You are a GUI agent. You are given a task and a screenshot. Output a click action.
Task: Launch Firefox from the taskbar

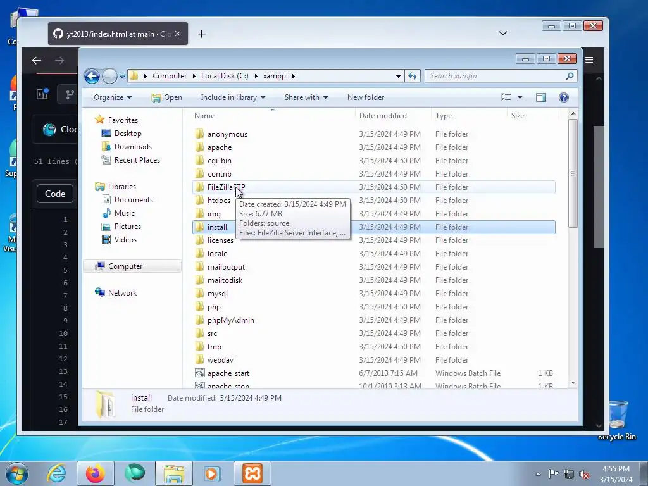click(95, 473)
